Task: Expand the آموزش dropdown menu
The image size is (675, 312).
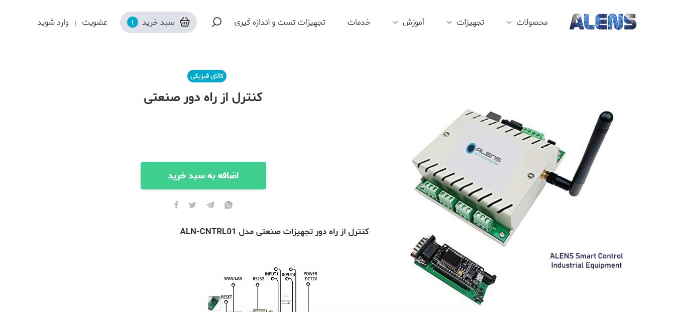Action: [x=408, y=22]
